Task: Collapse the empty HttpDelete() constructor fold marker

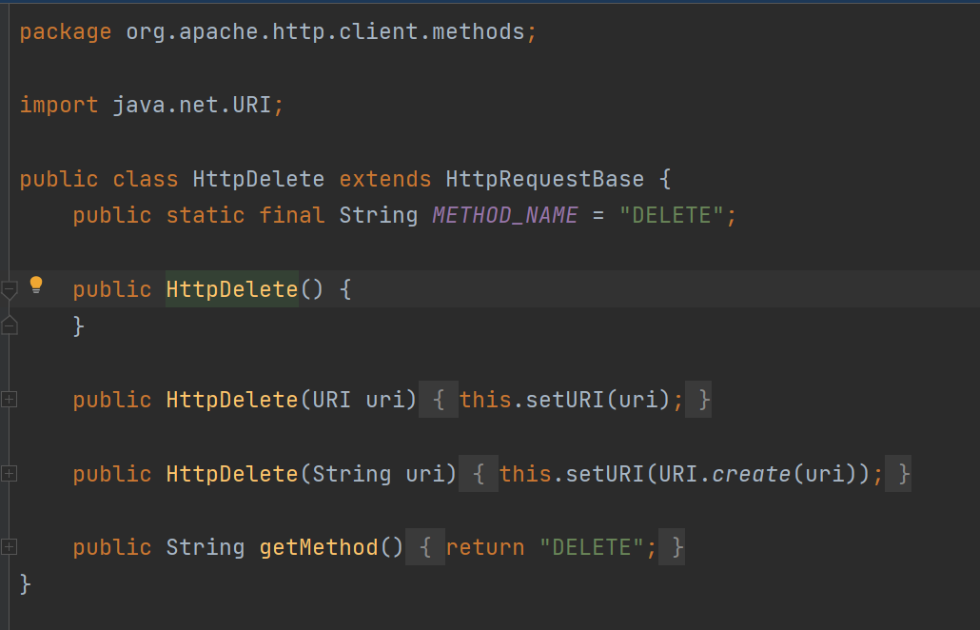Action: click(x=9, y=288)
